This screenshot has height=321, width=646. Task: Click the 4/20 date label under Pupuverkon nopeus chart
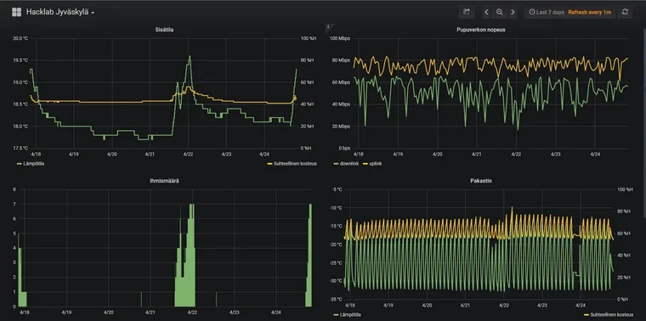tap(437, 155)
